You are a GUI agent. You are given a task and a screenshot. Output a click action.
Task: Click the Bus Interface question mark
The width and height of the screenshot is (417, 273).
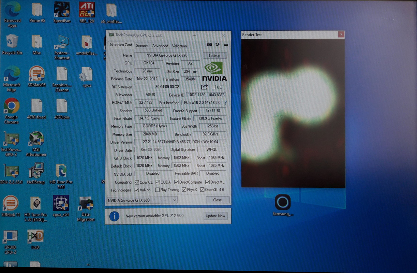tap(225, 102)
